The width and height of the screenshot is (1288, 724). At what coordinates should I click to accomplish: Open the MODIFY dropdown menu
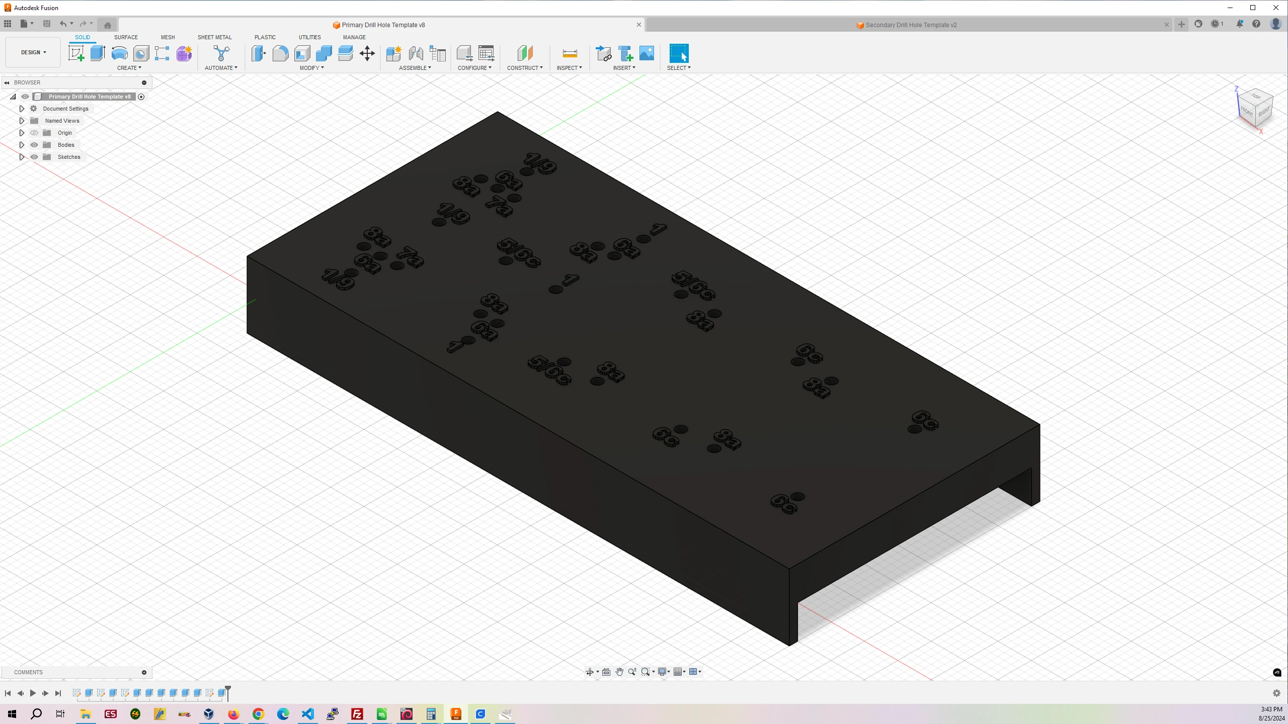pyautogui.click(x=312, y=68)
